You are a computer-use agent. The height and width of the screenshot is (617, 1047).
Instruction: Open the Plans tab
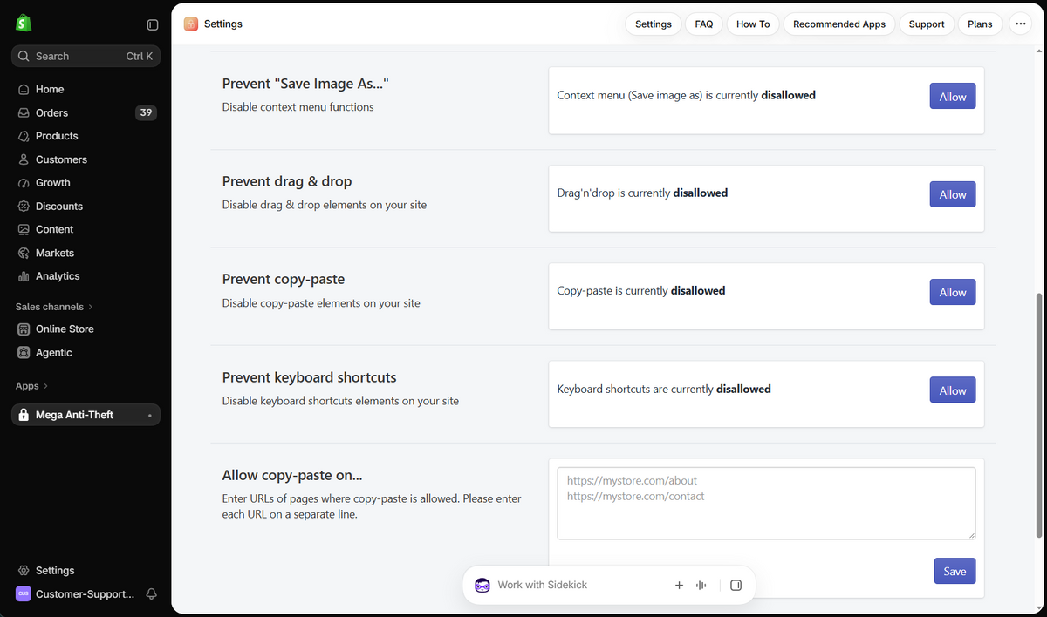click(x=980, y=24)
